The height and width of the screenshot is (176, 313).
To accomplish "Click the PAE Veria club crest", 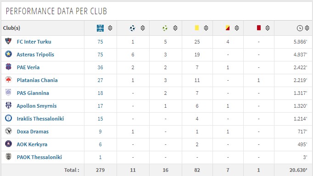I will tap(8, 67).
